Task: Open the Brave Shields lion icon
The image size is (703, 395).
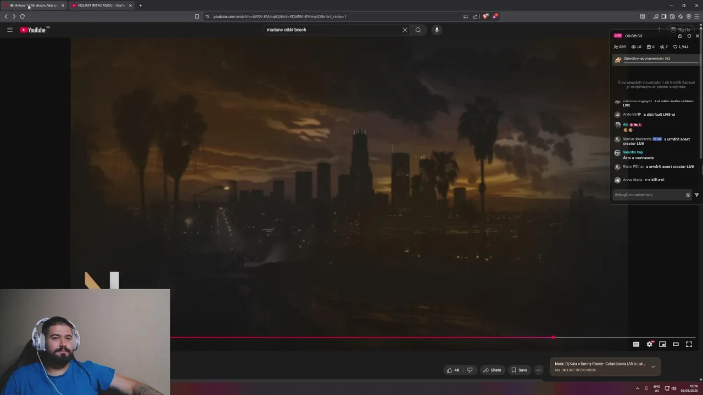Action: (x=486, y=16)
